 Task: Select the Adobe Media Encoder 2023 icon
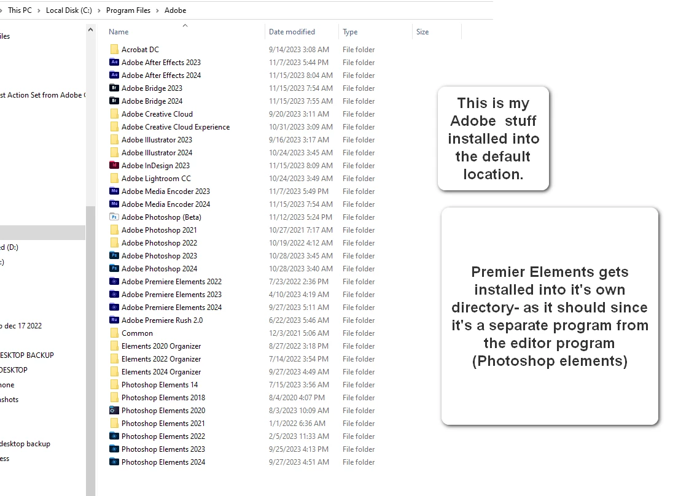point(114,191)
